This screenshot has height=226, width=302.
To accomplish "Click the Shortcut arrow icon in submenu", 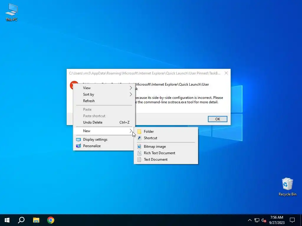I will point(139,138).
